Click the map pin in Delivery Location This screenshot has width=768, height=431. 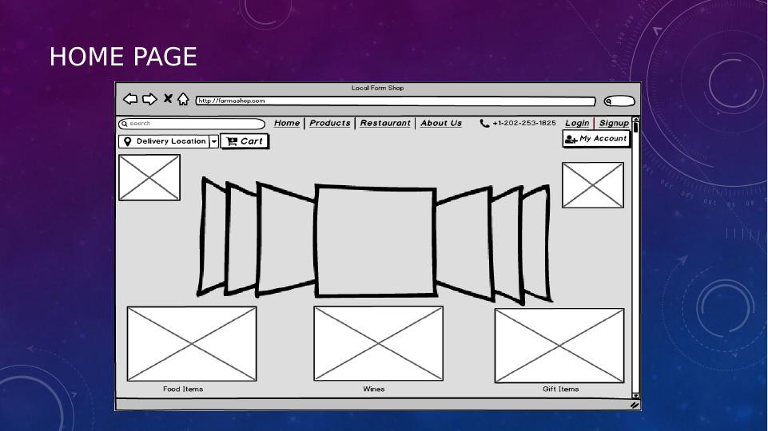point(128,141)
